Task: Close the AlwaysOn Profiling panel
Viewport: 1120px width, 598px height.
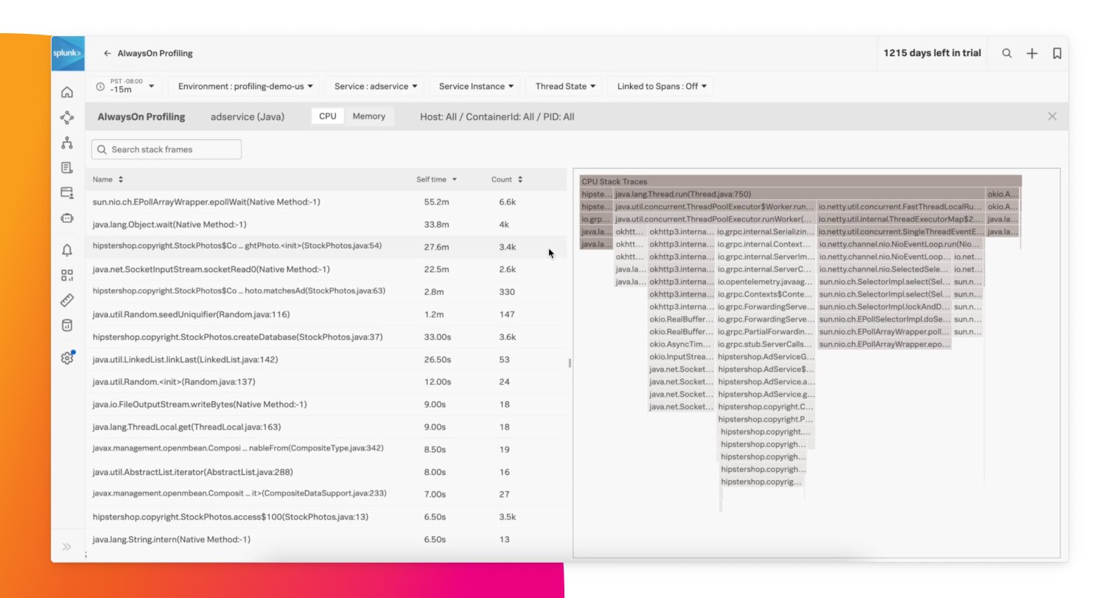Action: tap(1051, 117)
